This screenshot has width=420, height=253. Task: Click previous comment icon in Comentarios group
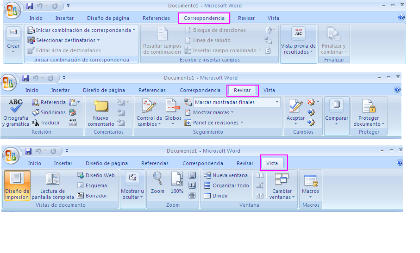121,112
